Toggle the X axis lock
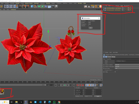The width and height of the screenshot is (139, 104). point(6,6)
